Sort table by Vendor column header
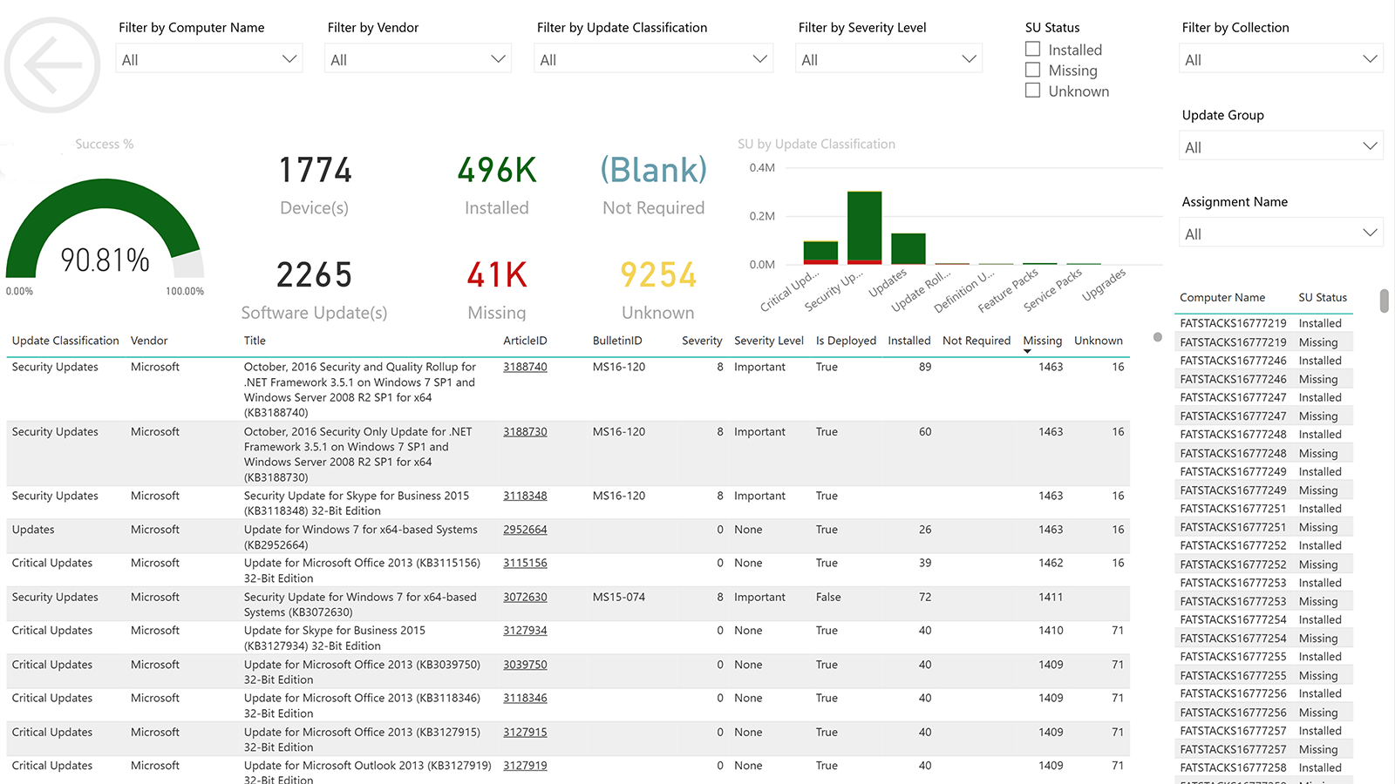Screen dimensions: 1395x784 (x=149, y=341)
